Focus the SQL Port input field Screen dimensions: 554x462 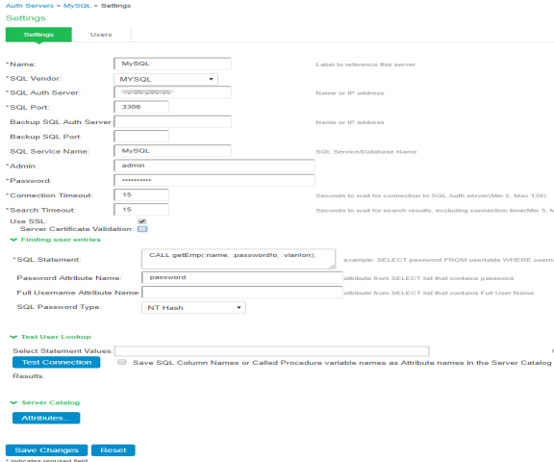[141, 107]
